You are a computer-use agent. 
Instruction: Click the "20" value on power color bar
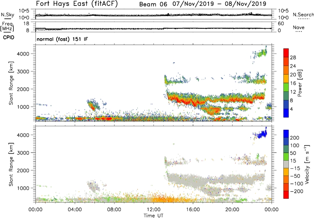[293, 75]
